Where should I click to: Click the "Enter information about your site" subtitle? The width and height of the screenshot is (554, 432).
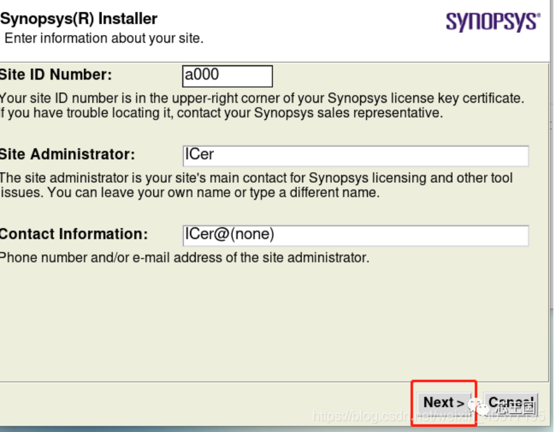pyautogui.click(x=104, y=39)
